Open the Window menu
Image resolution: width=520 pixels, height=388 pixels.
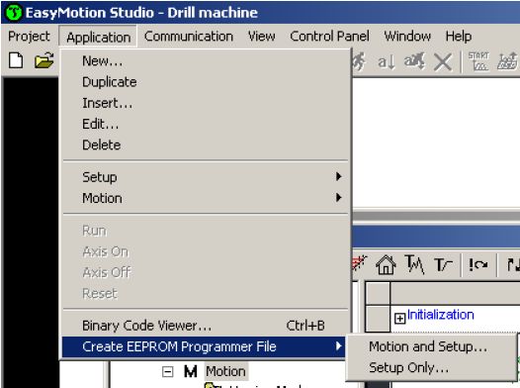pos(407,37)
